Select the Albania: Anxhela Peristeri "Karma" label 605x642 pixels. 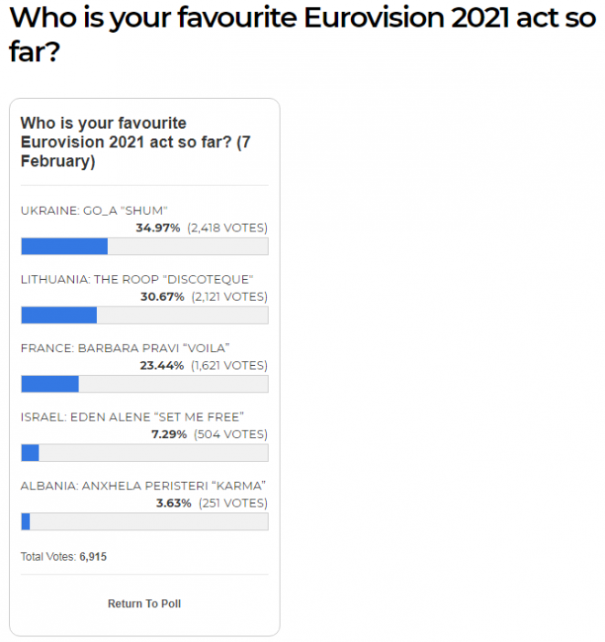[143, 486]
